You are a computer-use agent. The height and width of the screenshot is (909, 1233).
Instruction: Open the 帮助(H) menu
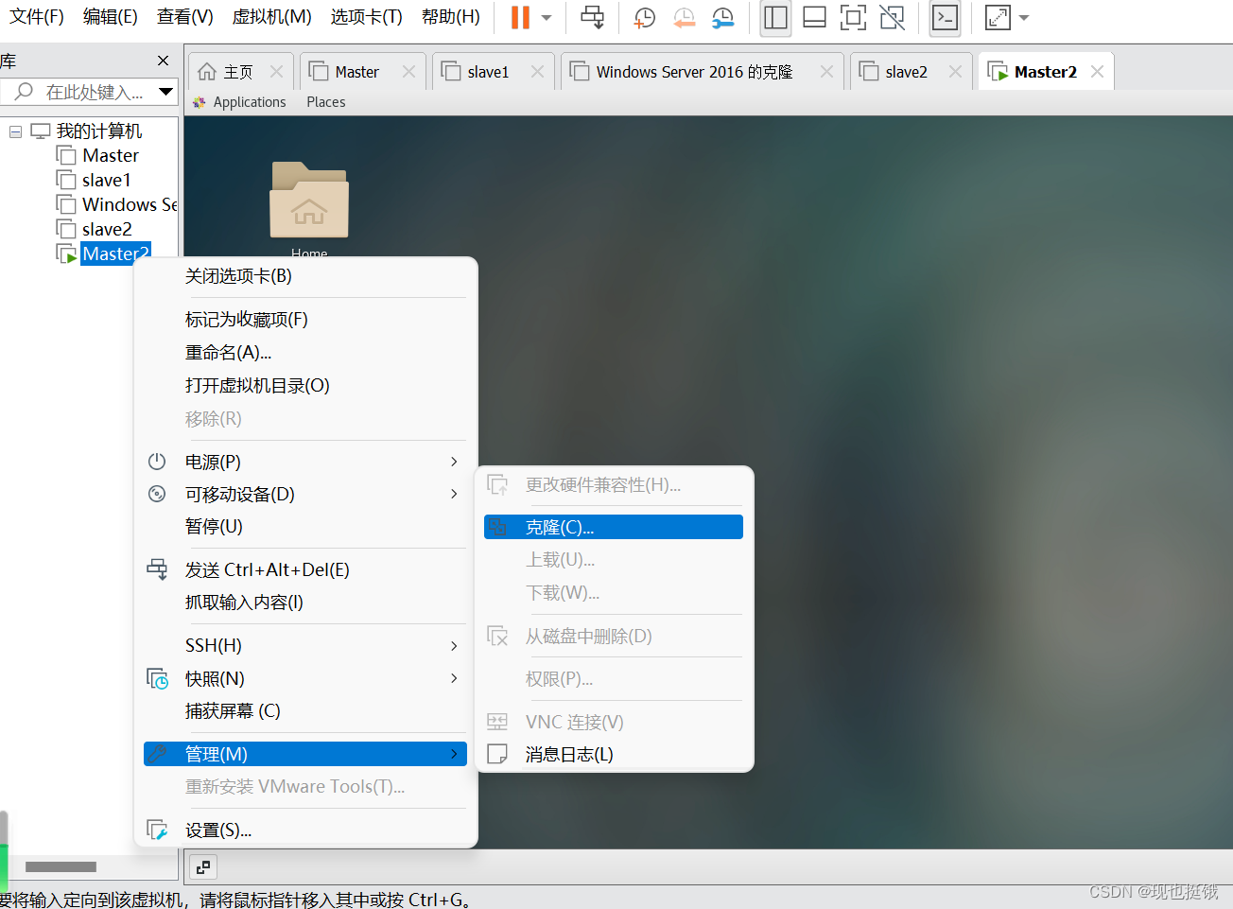(450, 17)
